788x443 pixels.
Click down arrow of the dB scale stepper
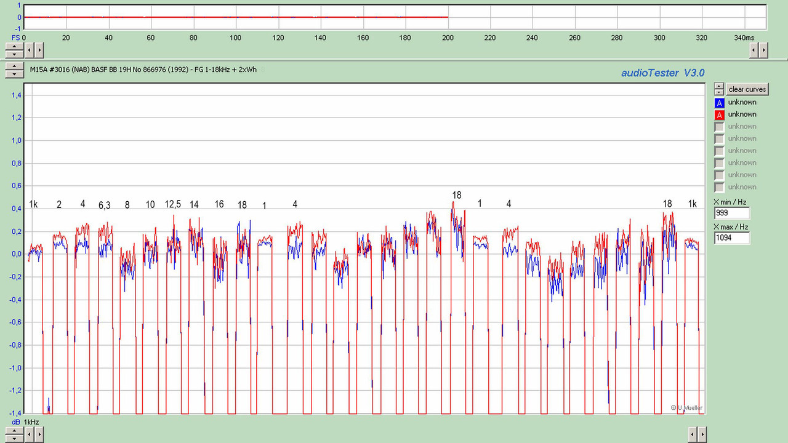pos(14,438)
